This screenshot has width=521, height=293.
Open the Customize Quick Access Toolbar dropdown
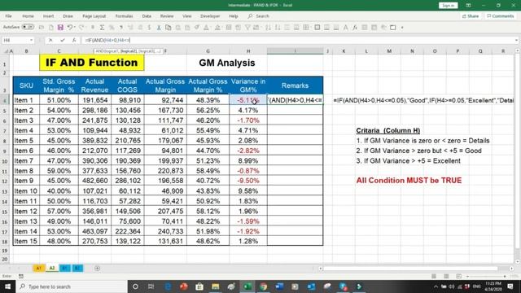[x=402, y=28]
